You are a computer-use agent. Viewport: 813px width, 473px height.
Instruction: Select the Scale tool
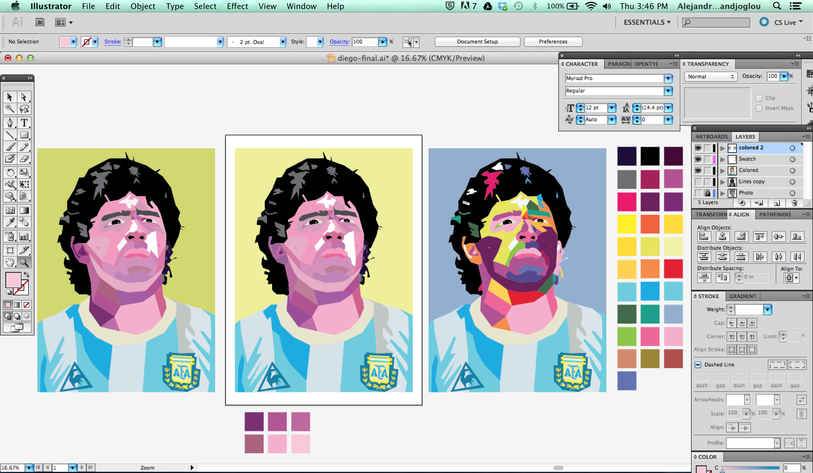24,173
